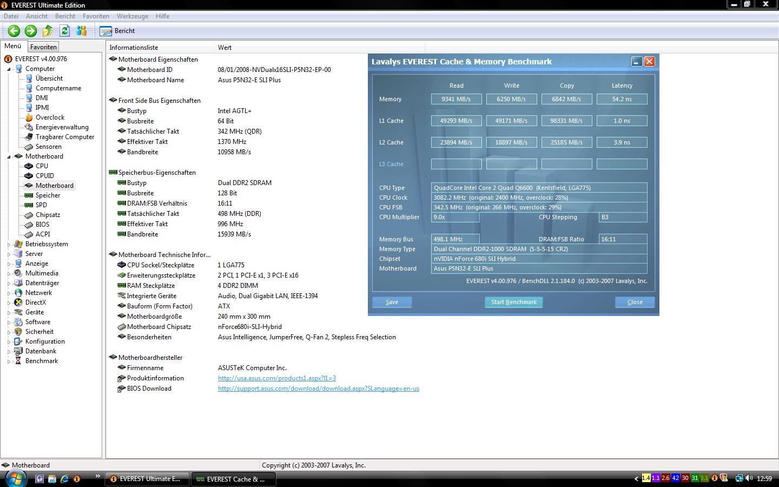
Task: Click the blue 42 temperature tray icon
Action: 675,478
